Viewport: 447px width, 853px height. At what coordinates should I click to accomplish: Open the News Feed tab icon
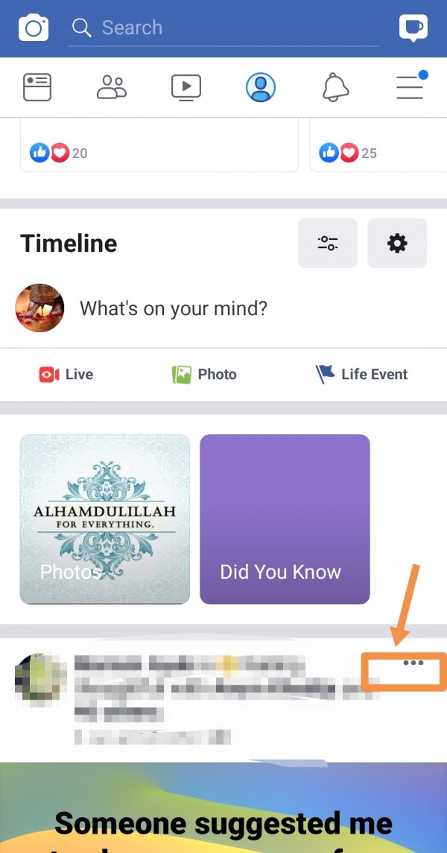coord(37,87)
